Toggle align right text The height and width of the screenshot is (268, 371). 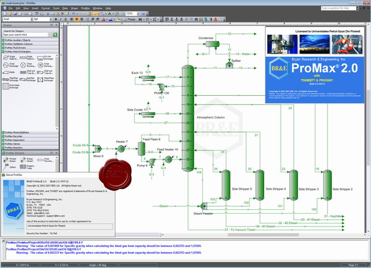pyautogui.click(x=82, y=19)
